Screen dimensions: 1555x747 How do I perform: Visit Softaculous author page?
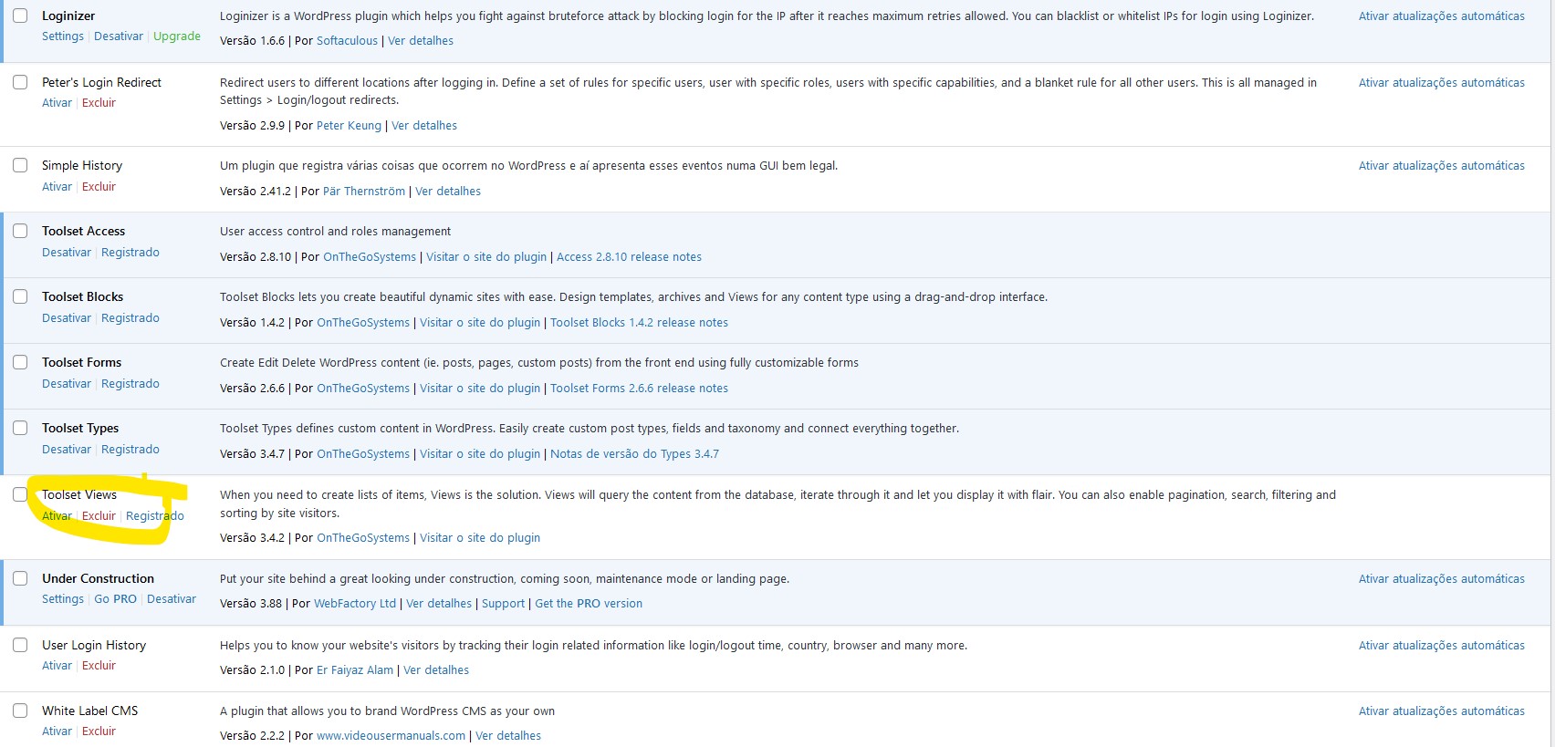click(347, 41)
